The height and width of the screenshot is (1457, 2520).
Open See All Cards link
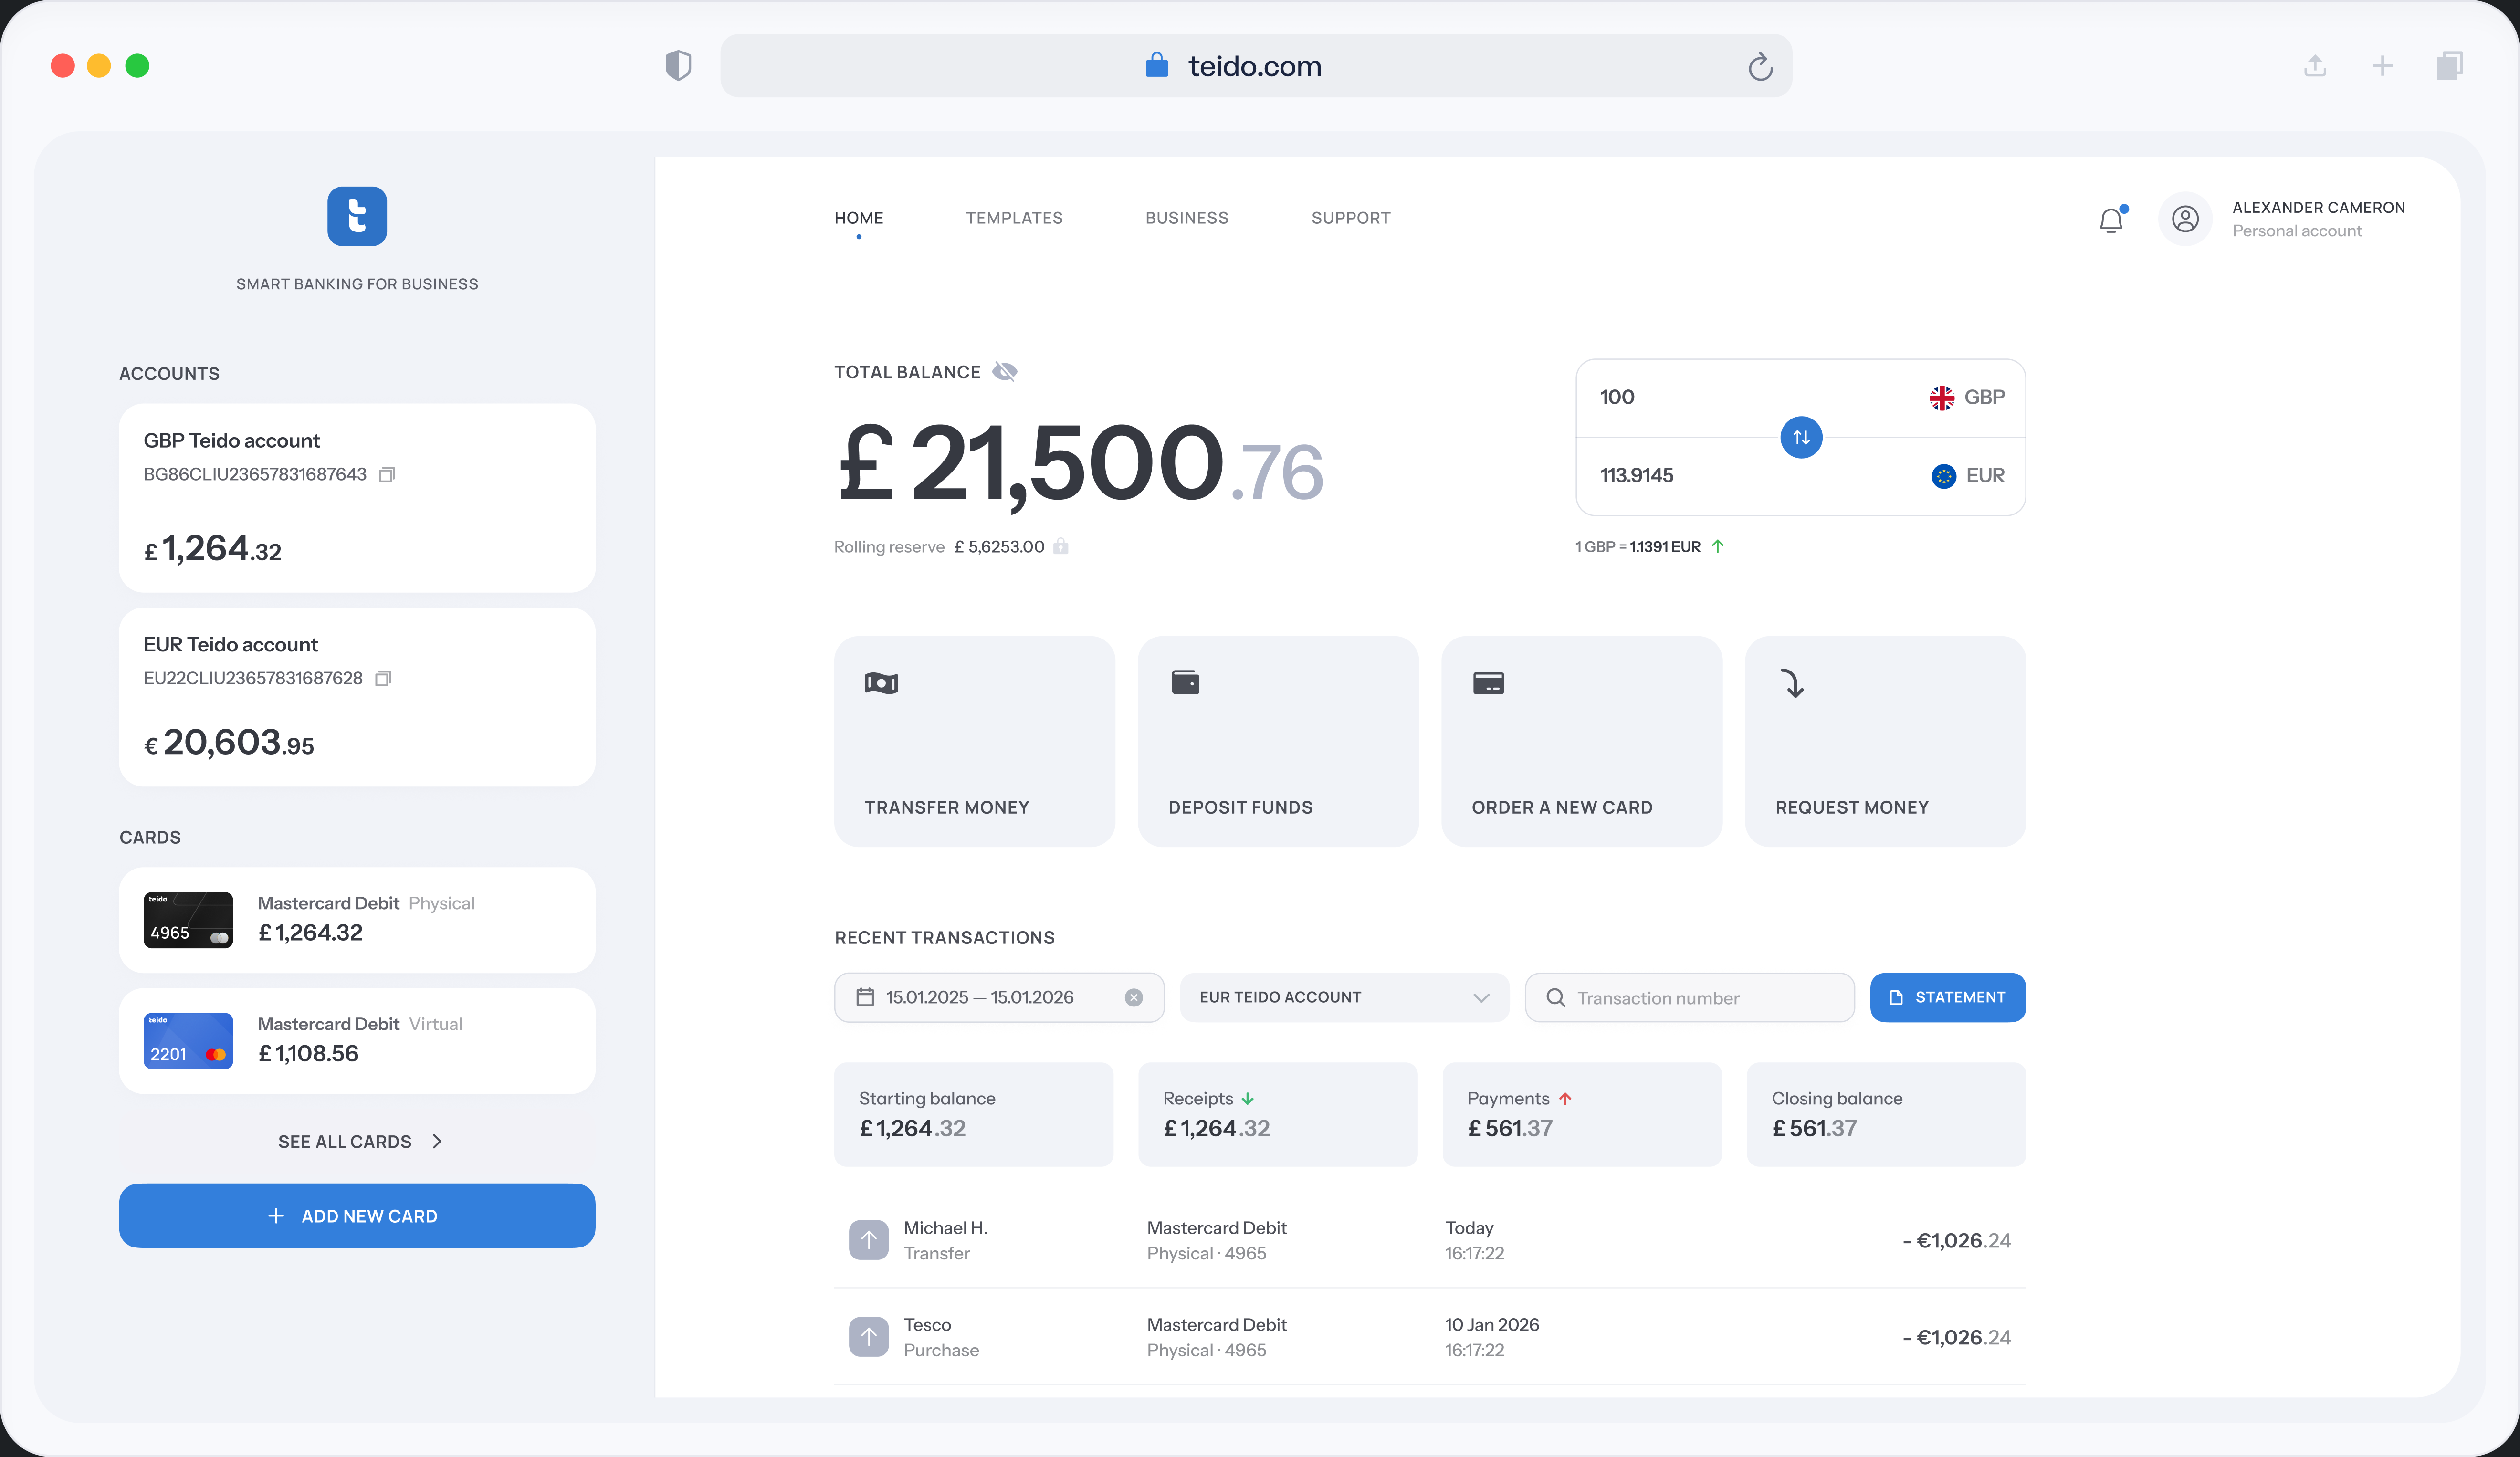pos(360,1142)
